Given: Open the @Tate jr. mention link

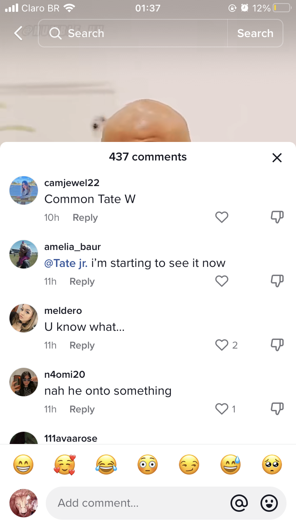Looking at the screenshot, I should pos(66,263).
